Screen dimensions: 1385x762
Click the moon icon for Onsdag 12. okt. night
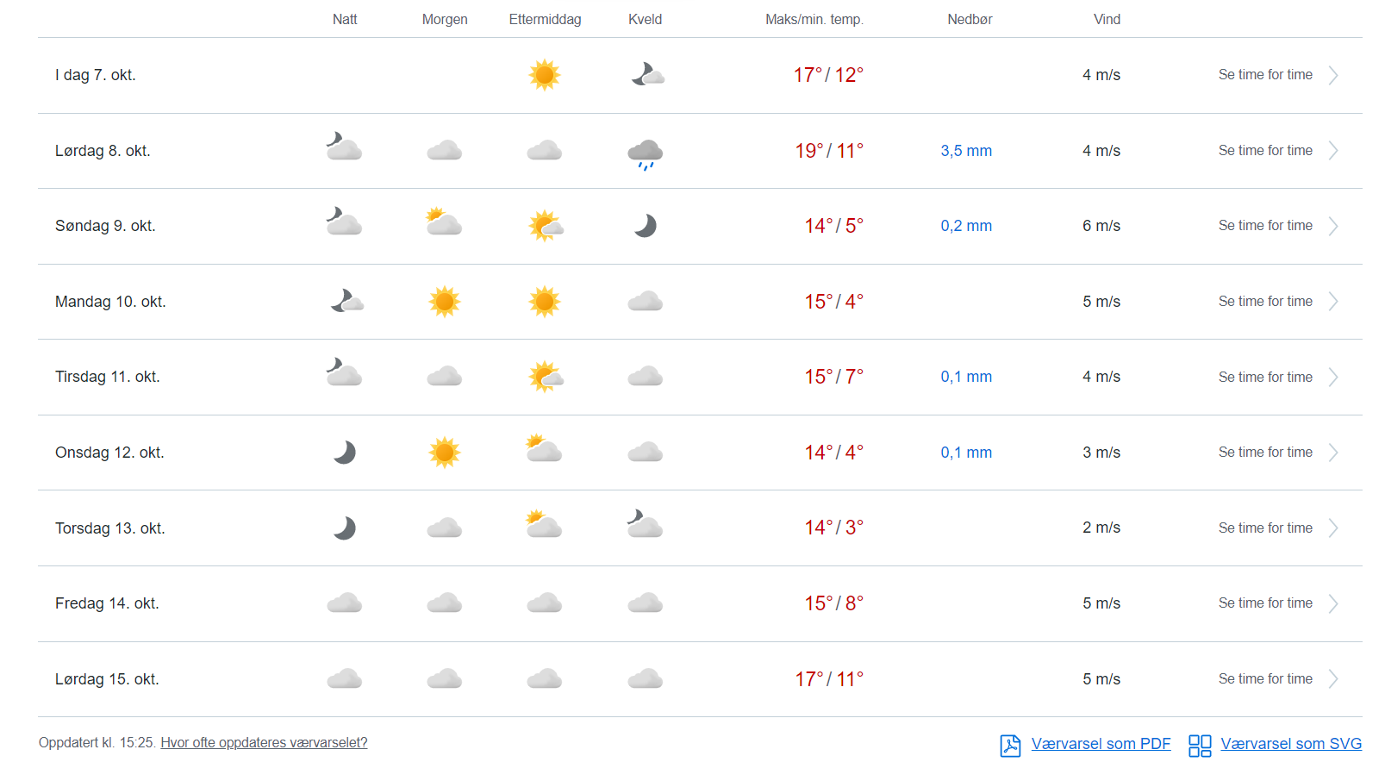(345, 453)
